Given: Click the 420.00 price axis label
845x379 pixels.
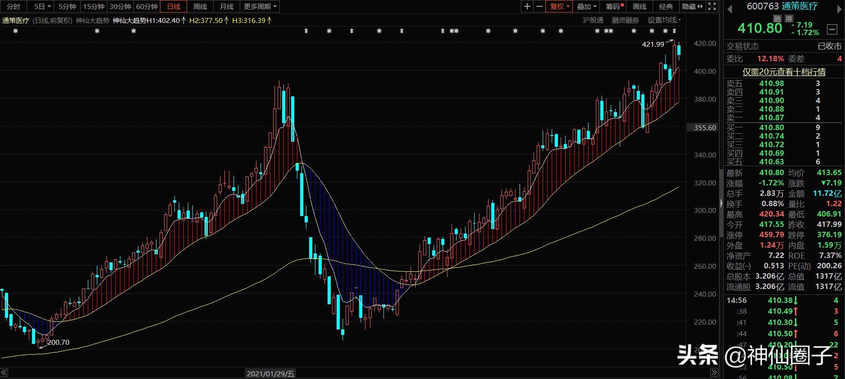Looking at the screenshot, I should click(x=705, y=43).
